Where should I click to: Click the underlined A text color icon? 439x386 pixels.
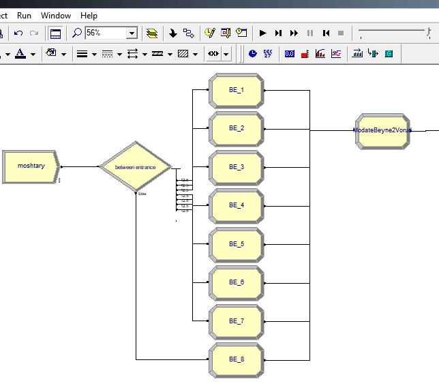[x=20, y=53]
